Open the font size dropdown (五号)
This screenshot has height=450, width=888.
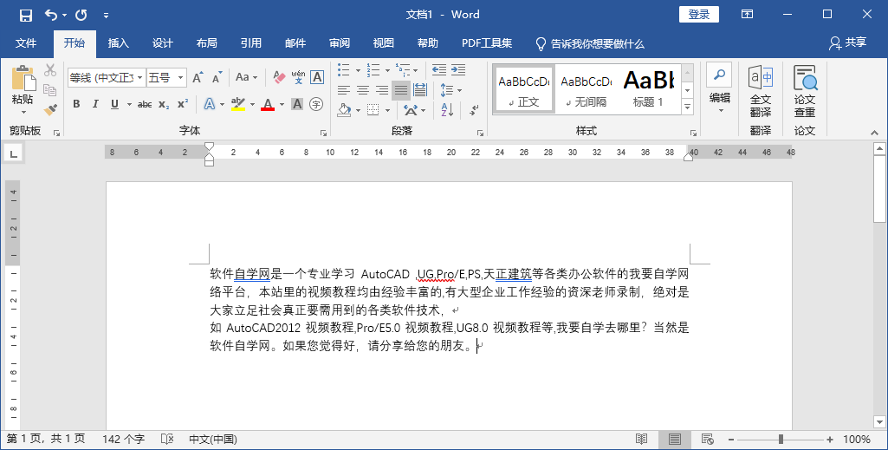[x=181, y=78]
